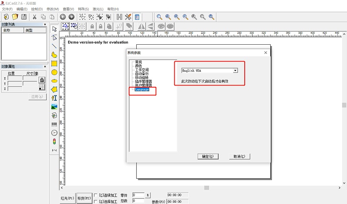The width and height of the screenshot is (347, 204).
Task: Toggle the size lock padlock button
Action: 42,80
